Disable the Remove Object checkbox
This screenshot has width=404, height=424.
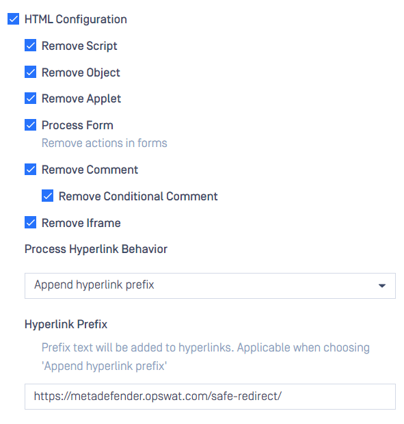click(x=30, y=72)
